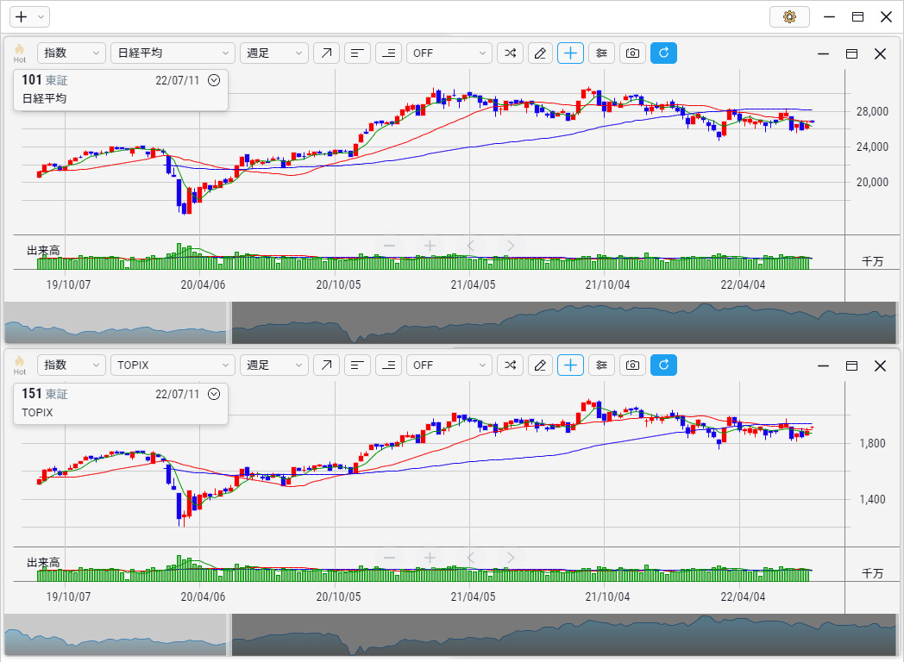Click the diagonal arrow icon in Nikkei toolbar
Screen dimensions: 904x662
point(326,53)
